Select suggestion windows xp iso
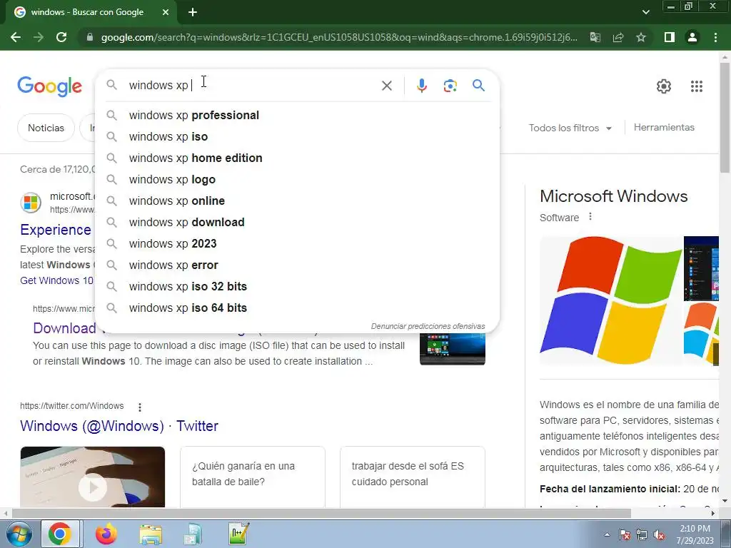 pos(297,136)
